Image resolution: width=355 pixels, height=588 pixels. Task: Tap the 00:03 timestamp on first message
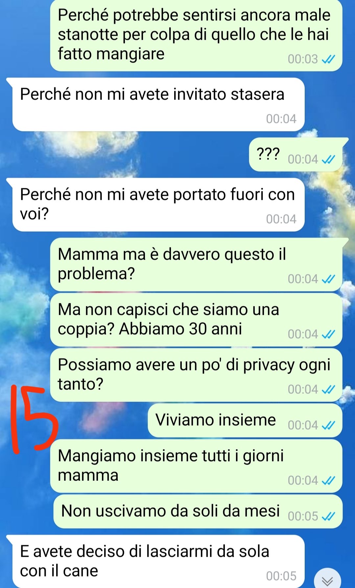point(303,59)
